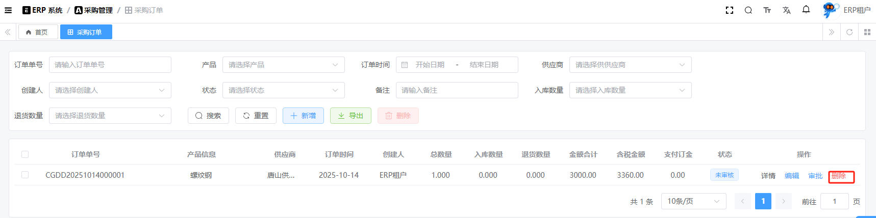Toggle the hamburger sidebar menu icon

[x=8, y=10]
